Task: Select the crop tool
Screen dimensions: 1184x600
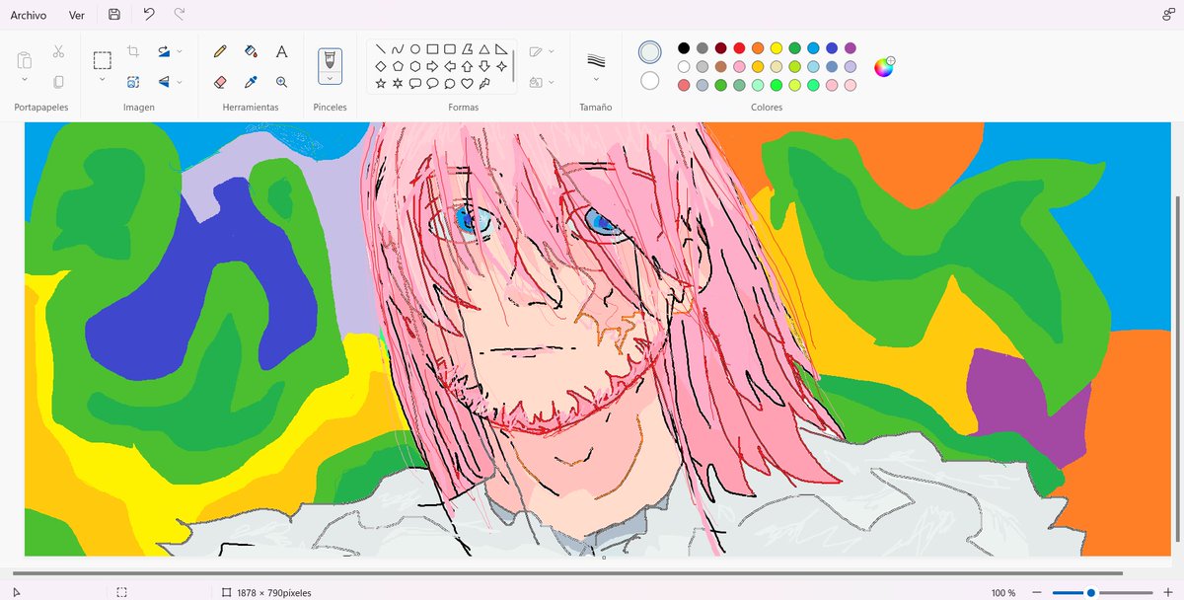Action: pos(133,51)
